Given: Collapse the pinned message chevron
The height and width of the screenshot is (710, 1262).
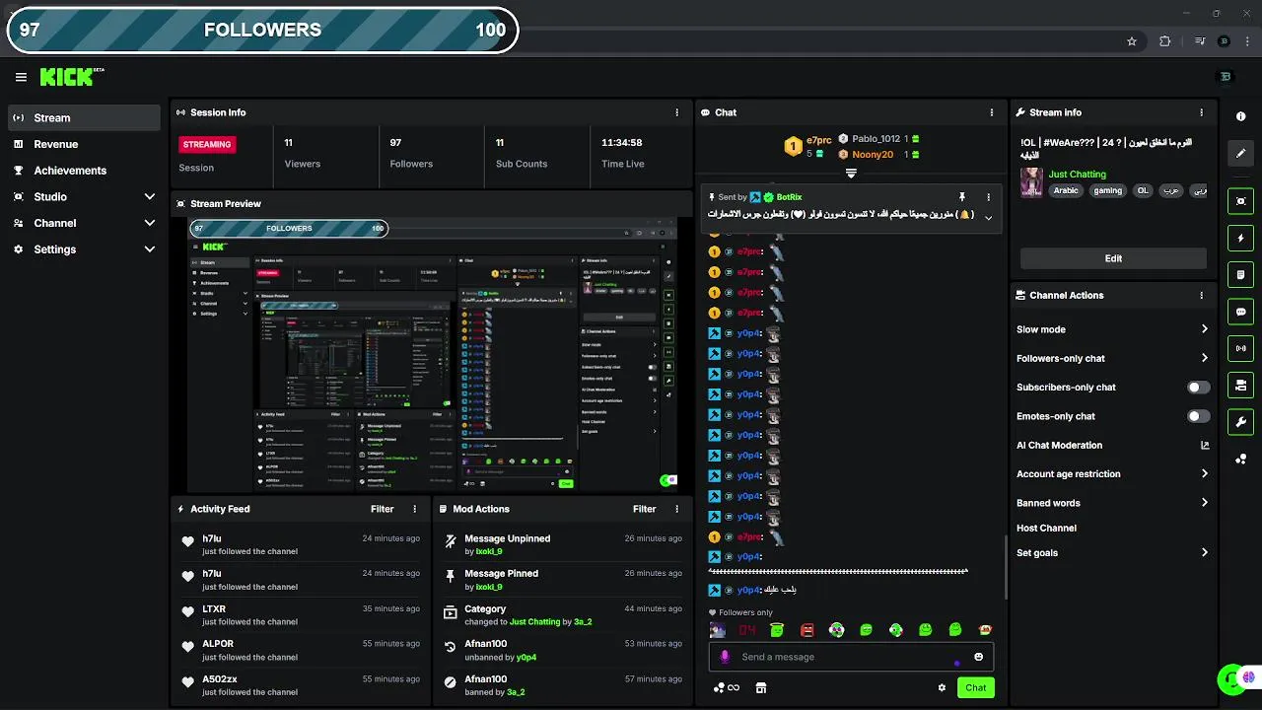Looking at the screenshot, I should 988,217.
